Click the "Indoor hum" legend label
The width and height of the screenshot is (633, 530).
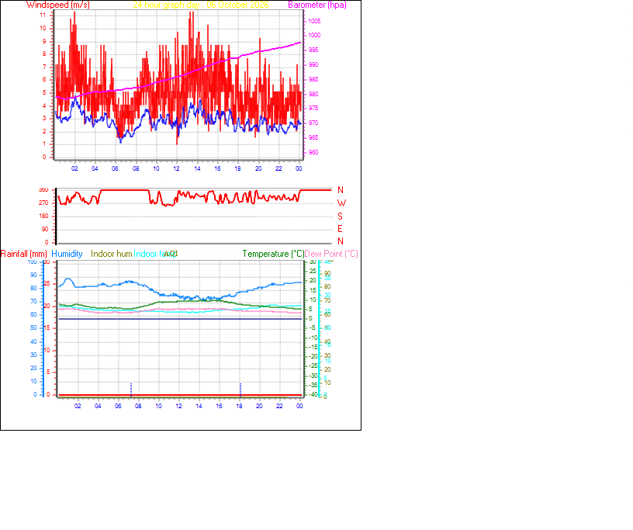coord(112,254)
